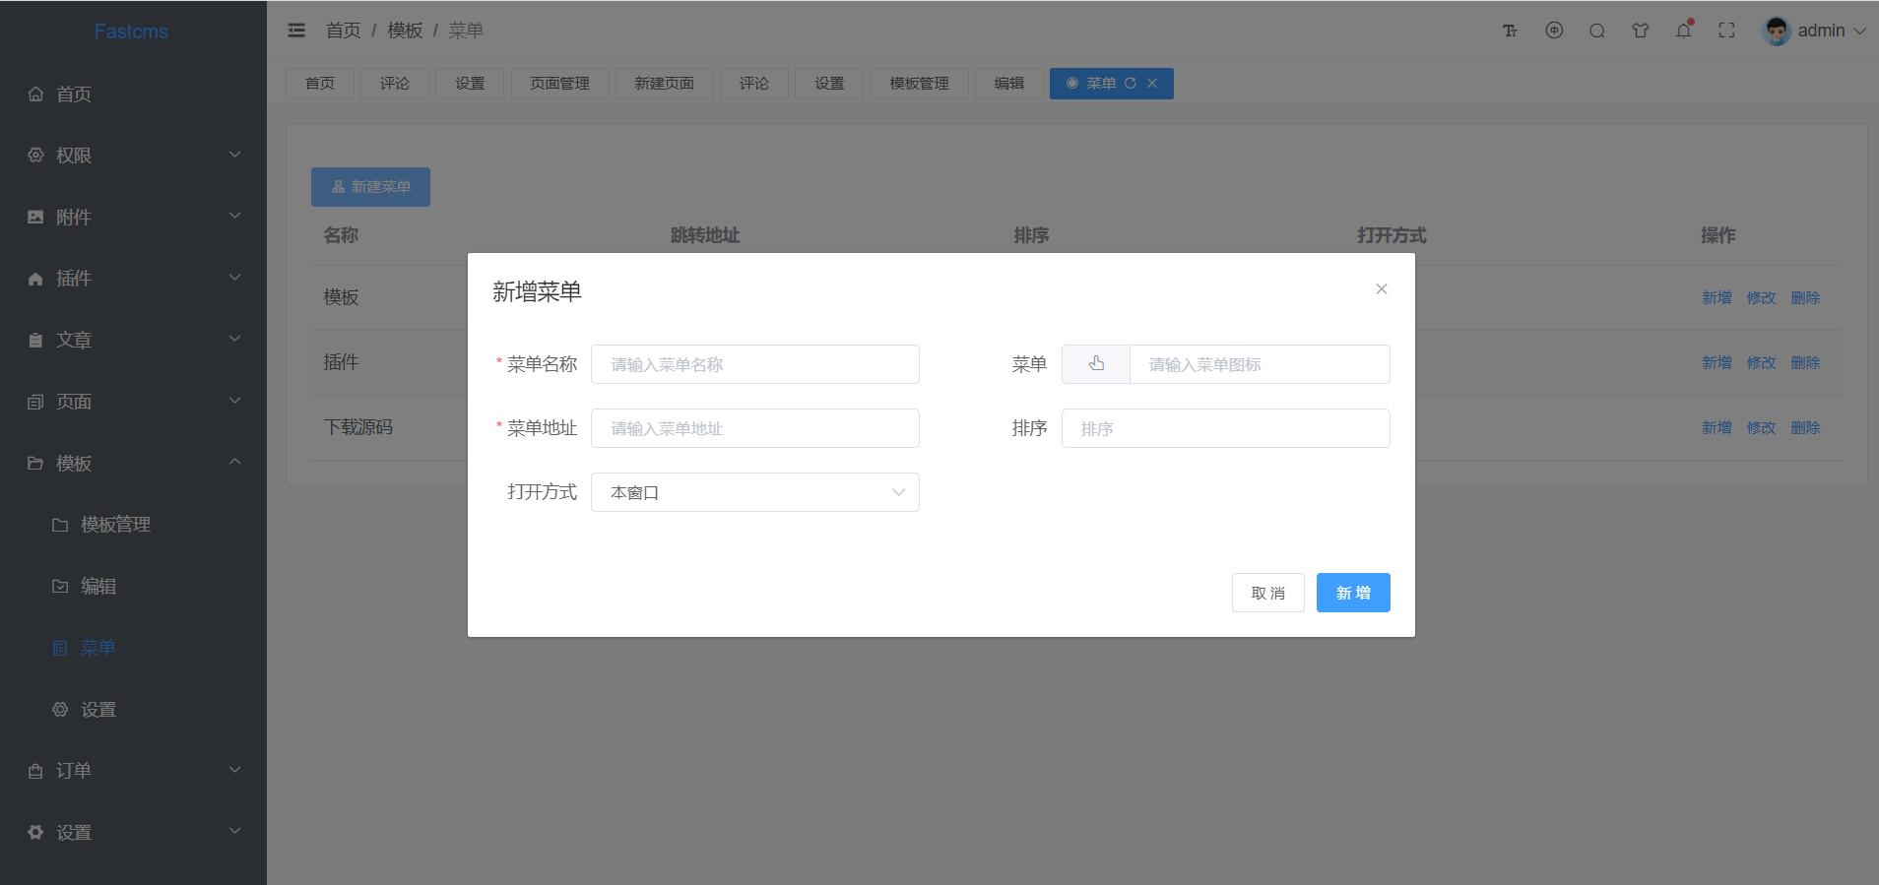Image resolution: width=1879 pixels, height=885 pixels.
Task: Open the theme shirt icon
Action: click(1641, 31)
